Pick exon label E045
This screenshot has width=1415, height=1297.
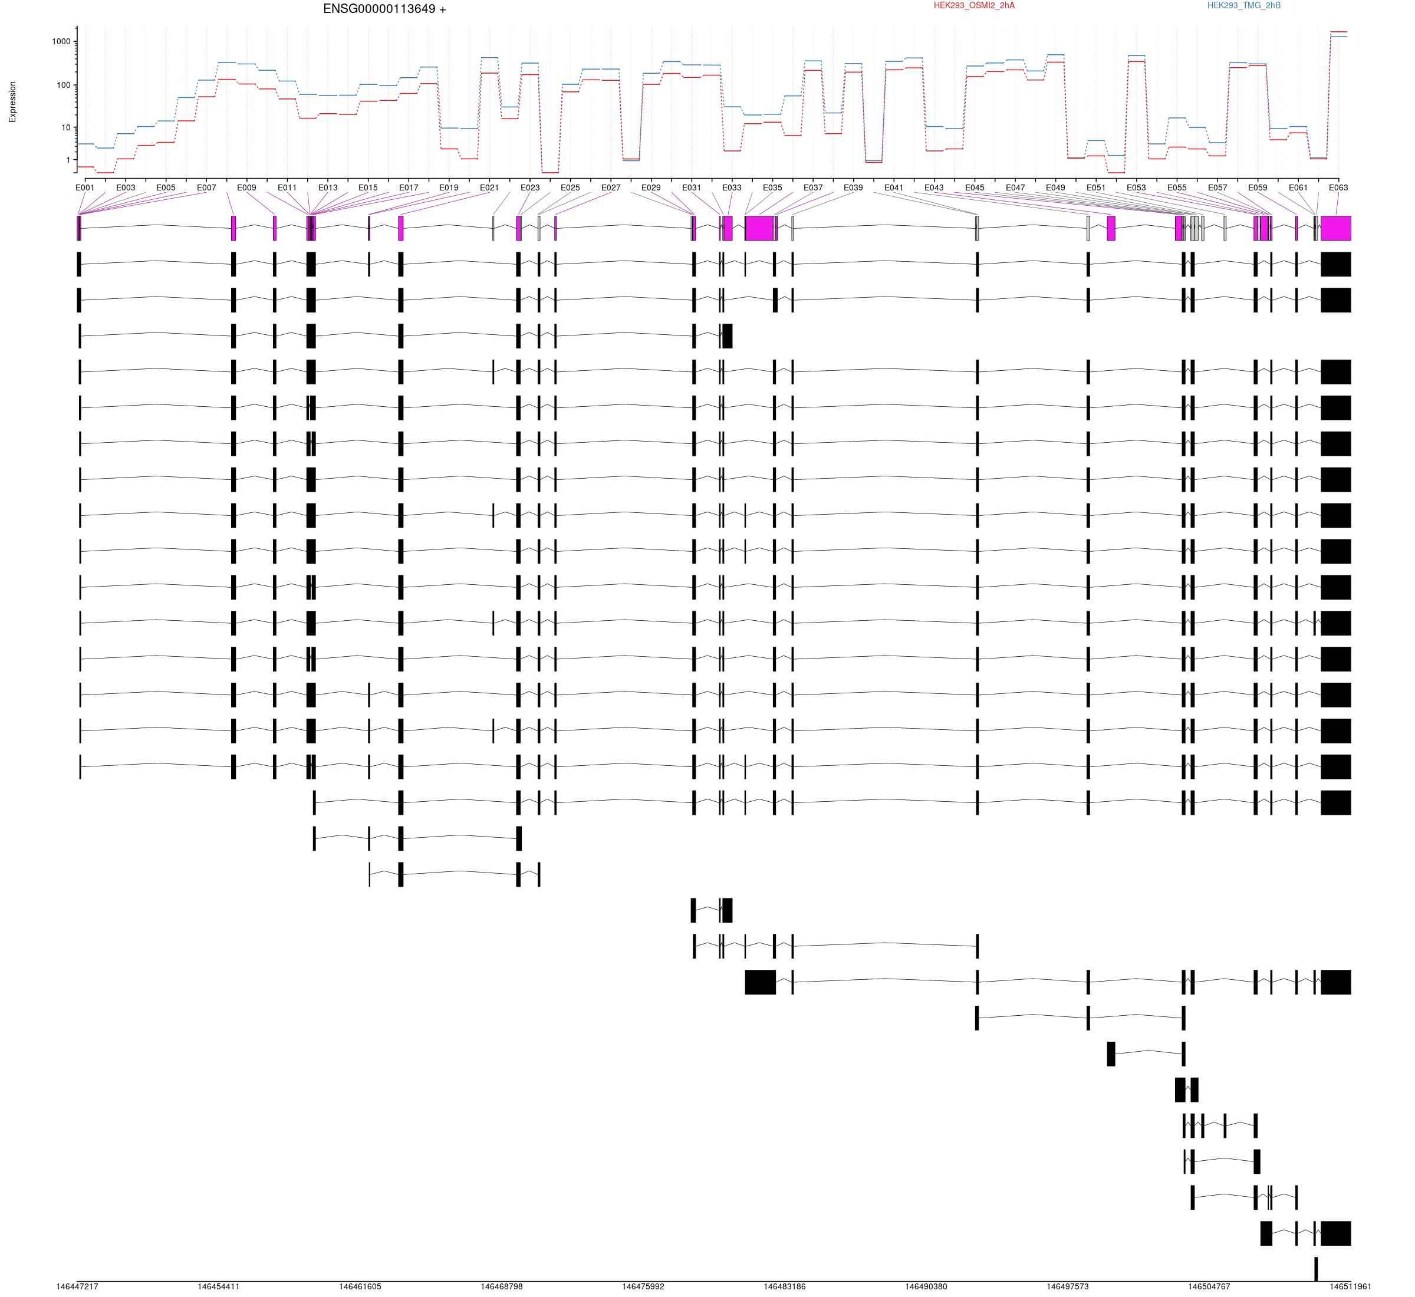(x=974, y=187)
